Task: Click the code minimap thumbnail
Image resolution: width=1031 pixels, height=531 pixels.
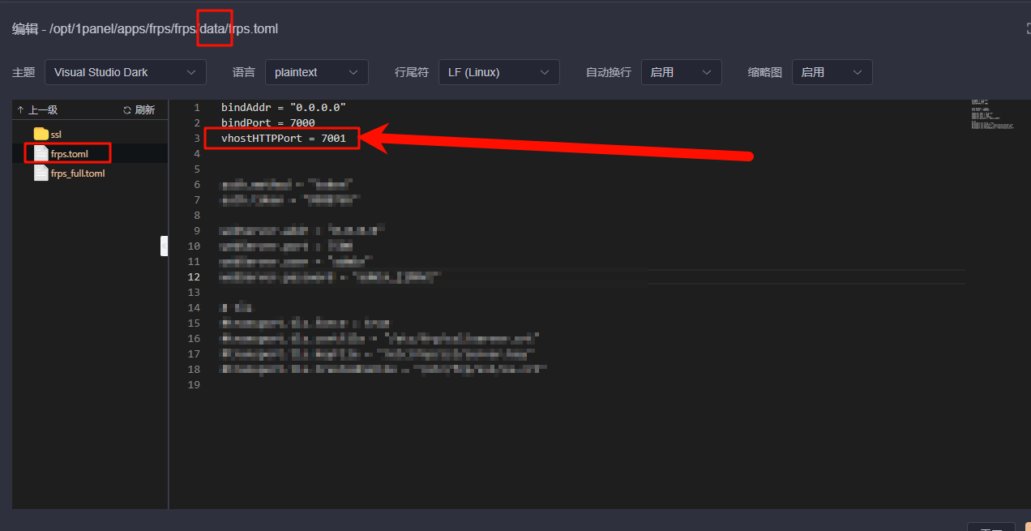Action: pos(992,115)
